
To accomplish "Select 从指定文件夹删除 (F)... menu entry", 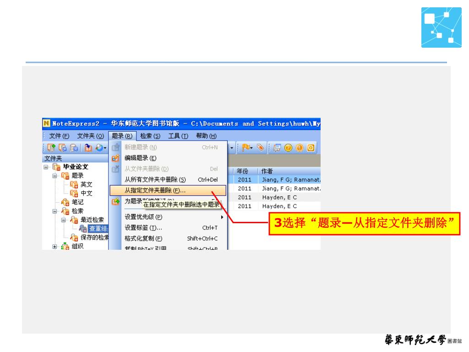I will click(168, 190).
